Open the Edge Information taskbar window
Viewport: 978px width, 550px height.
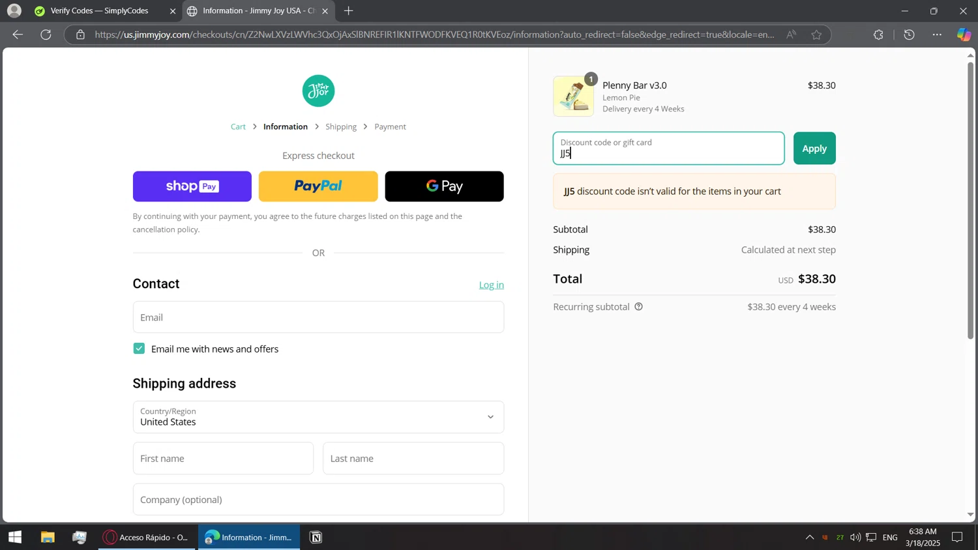click(249, 538)
